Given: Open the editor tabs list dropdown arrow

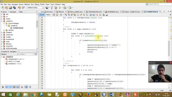Looking at the screenshot, I should (169, 11).
